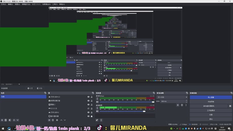The image size is (233, 131).
Task: Open mixer panel menu three-dots icon at bottom
Action: [x=101, y=120]
